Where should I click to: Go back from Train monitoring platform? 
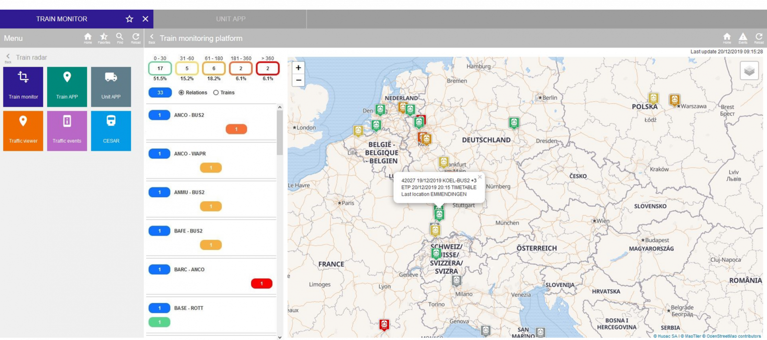point(152,37)
